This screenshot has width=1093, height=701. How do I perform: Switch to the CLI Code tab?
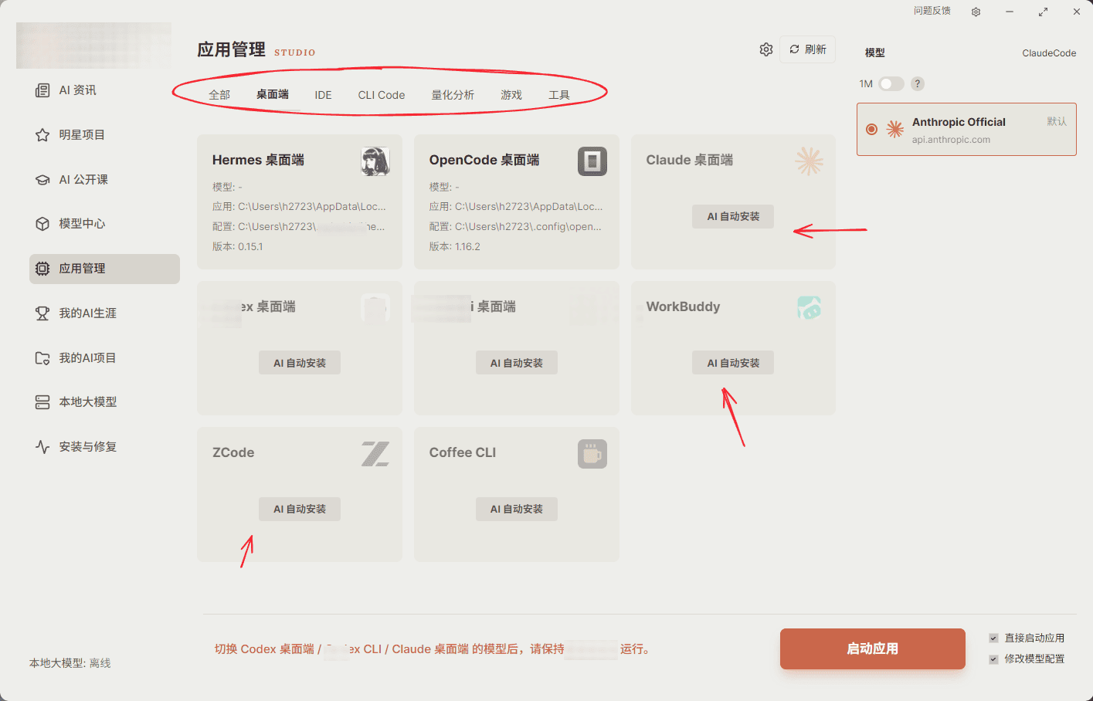tap(382, 95)
